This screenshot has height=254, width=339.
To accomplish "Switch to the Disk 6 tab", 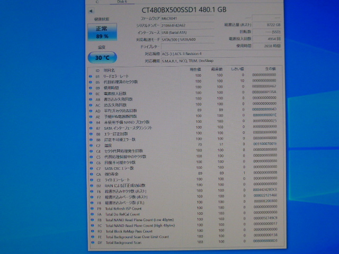I will coord(122,2).
